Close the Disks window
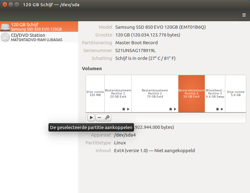This screenshot has height=193, width=250. [x=5, y=5]
